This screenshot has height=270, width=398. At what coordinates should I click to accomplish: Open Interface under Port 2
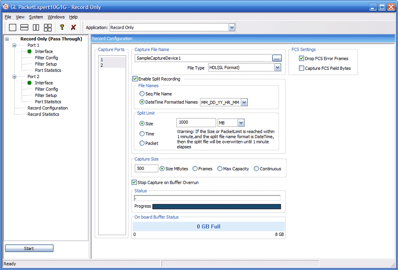(44, 83)
